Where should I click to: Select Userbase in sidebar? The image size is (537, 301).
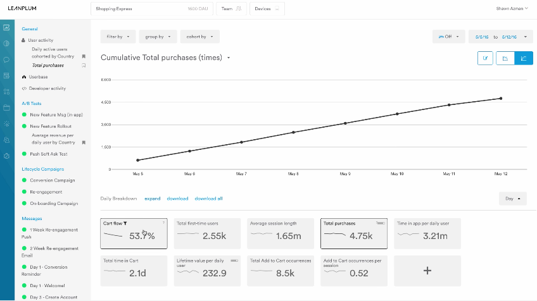tap(38, 77)
